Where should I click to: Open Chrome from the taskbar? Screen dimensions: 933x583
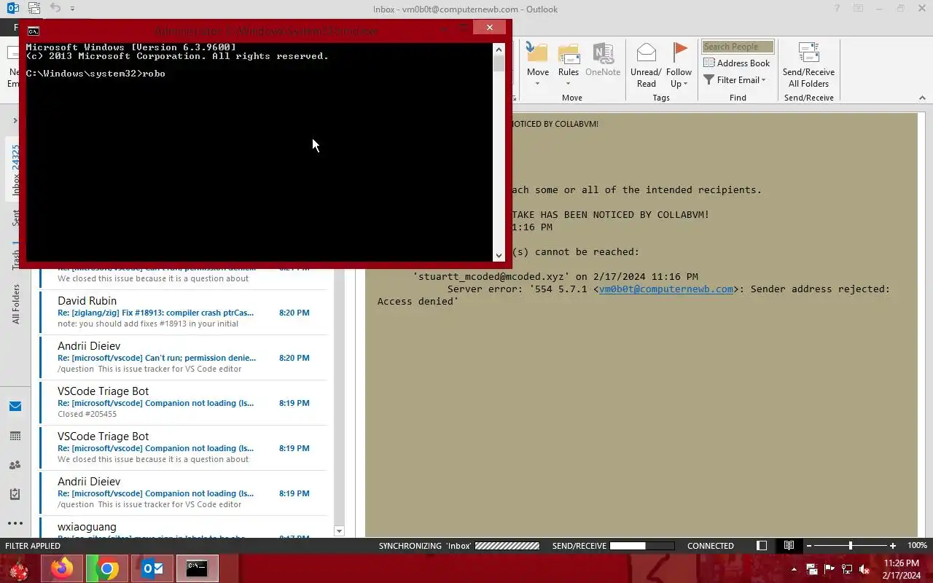[107, 568]
